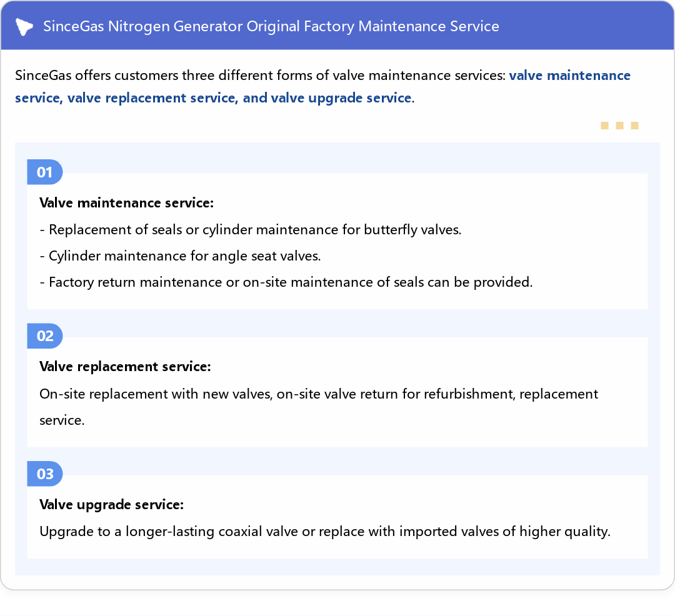Click the 02 number badge
This screenshot has height=616, width=675.
click(45, 336)
